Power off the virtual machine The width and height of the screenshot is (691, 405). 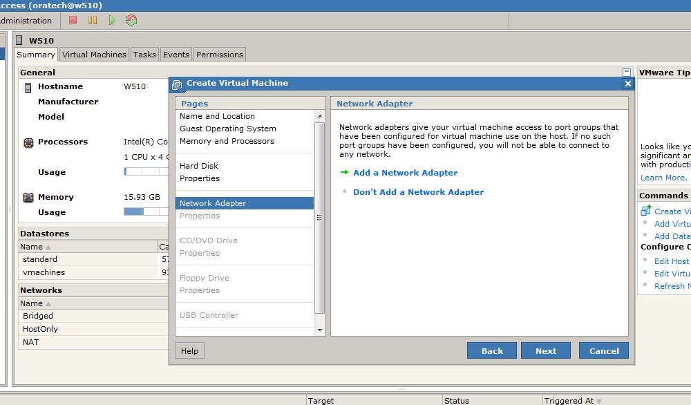click(72, 20)
